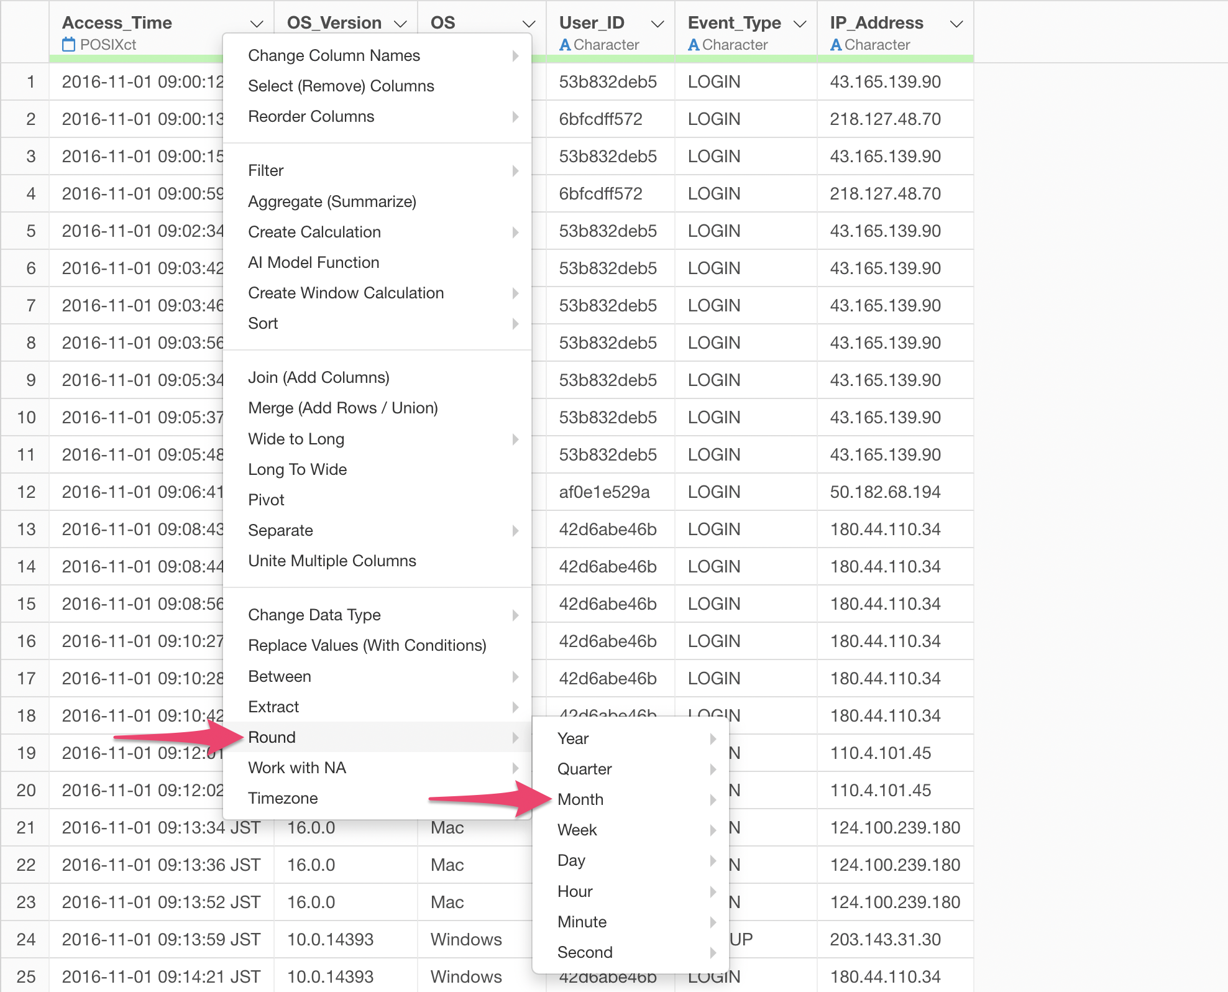Viewport: 1228px width, 992px height.
Task: Expand the Week submenu arrow
Action: pos(713,830)
